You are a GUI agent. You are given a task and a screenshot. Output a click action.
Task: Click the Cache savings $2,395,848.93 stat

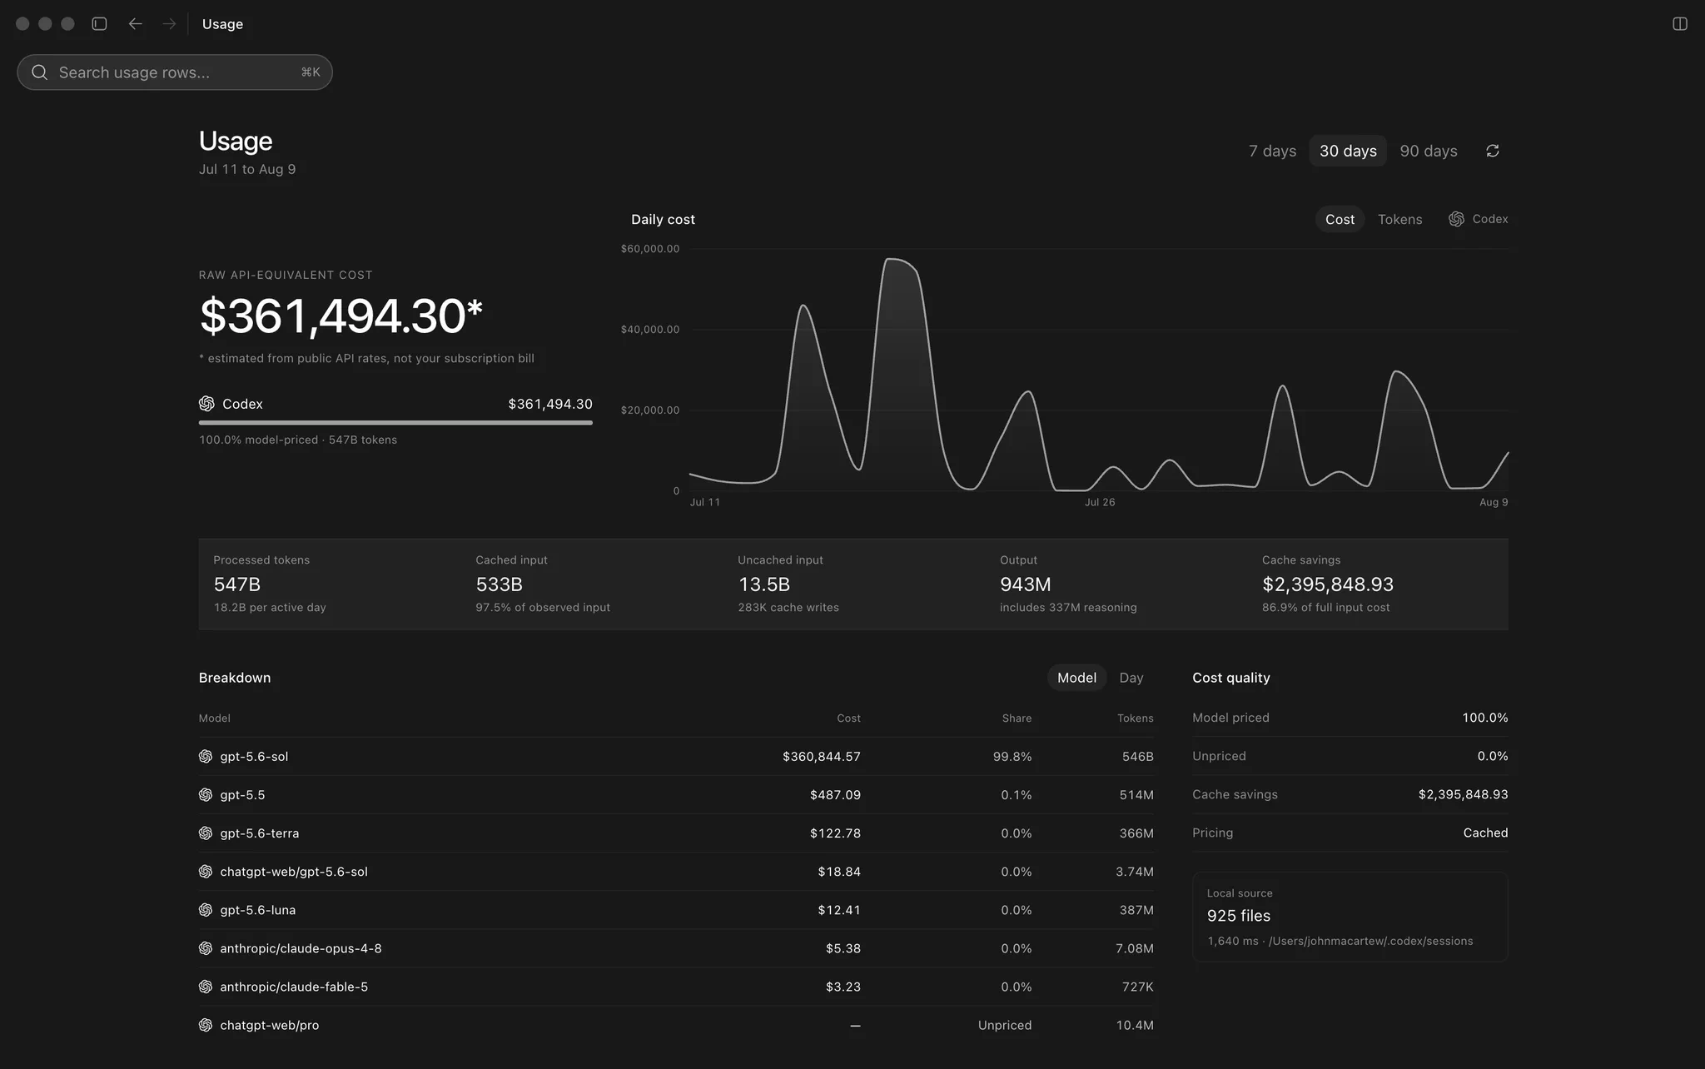(1327, 584)
